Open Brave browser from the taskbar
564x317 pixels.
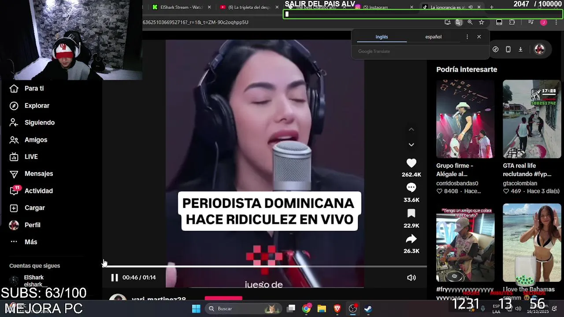(337, 309)
